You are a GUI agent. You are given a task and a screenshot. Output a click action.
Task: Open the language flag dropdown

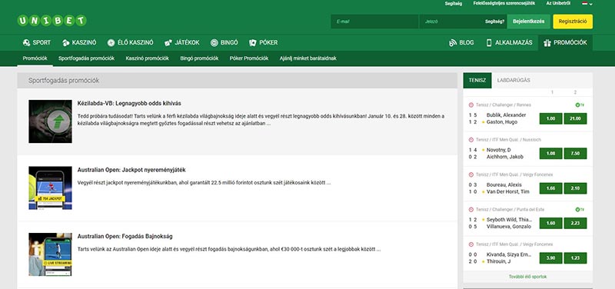point(587,4)
